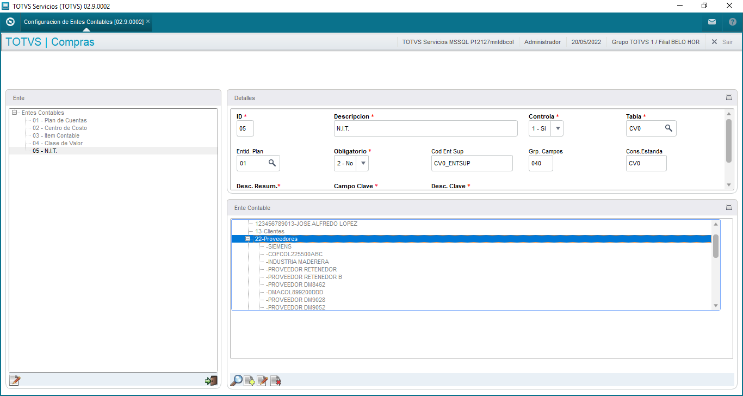Screen dimensions: 743x396
Task: Collapse the Ente Contable panel
Action: 729,208
